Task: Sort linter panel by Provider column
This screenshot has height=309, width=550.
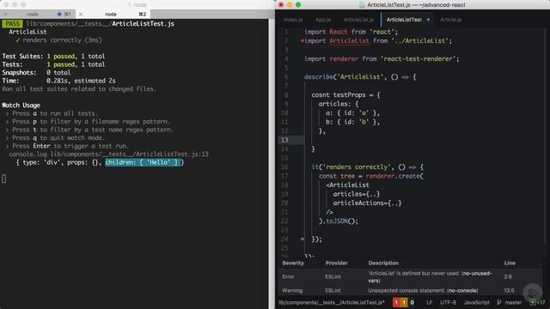Action: click(x=336, y=264)
